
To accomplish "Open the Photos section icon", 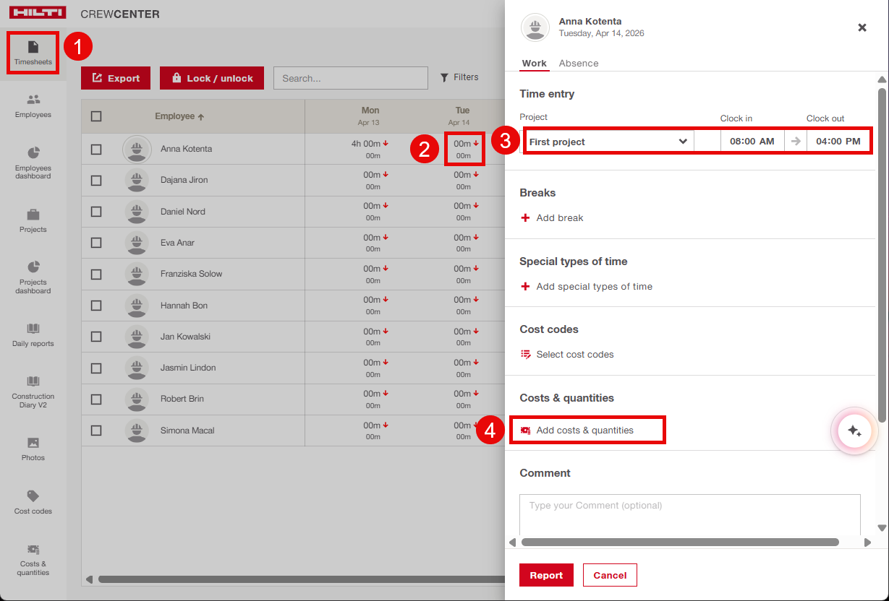I will pos(33,443).
